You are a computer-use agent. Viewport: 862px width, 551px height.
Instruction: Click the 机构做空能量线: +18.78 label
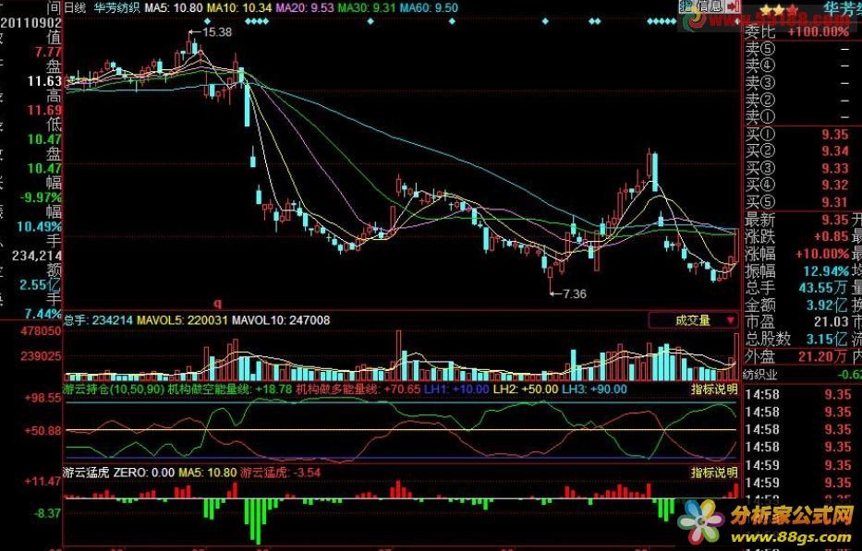230,389
